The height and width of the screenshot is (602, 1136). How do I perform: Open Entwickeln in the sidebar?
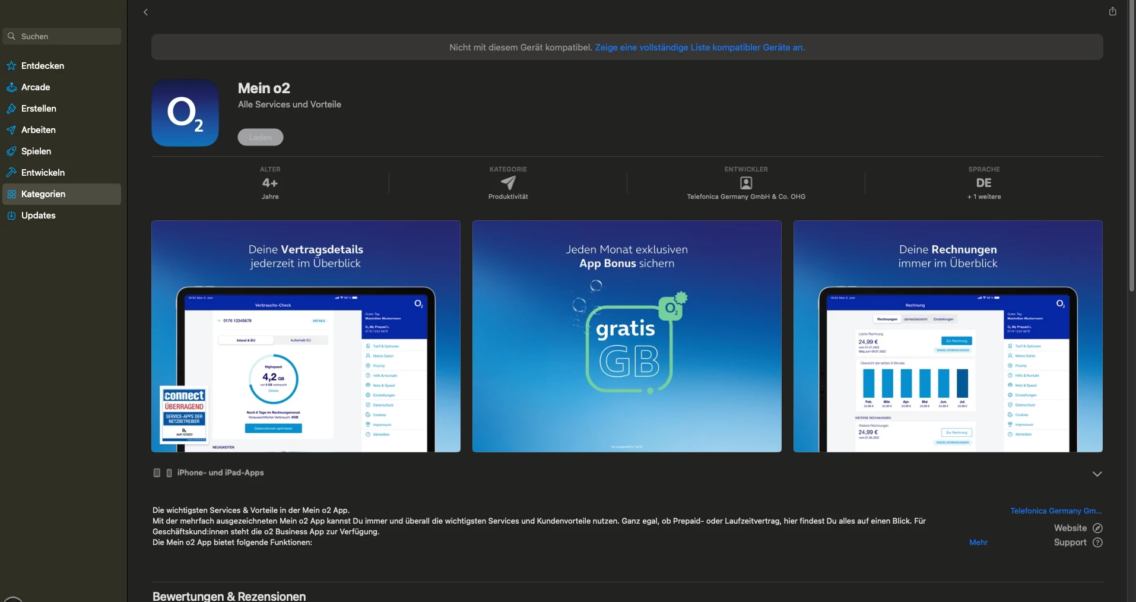[62, 173]
